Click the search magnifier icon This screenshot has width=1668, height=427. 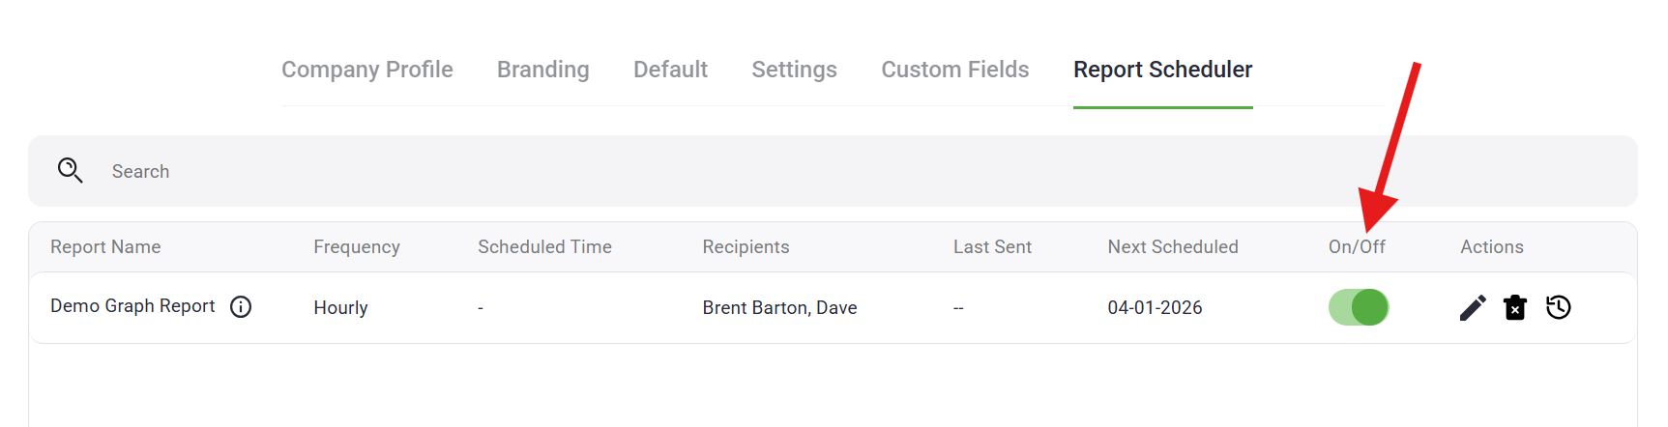(x=70, y=171)
